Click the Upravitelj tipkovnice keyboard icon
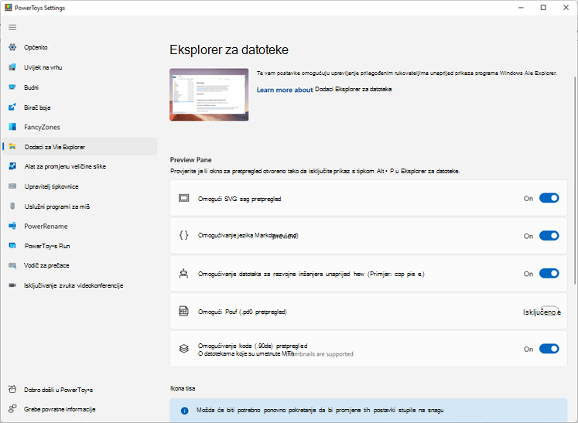 [x=12, y=186]
